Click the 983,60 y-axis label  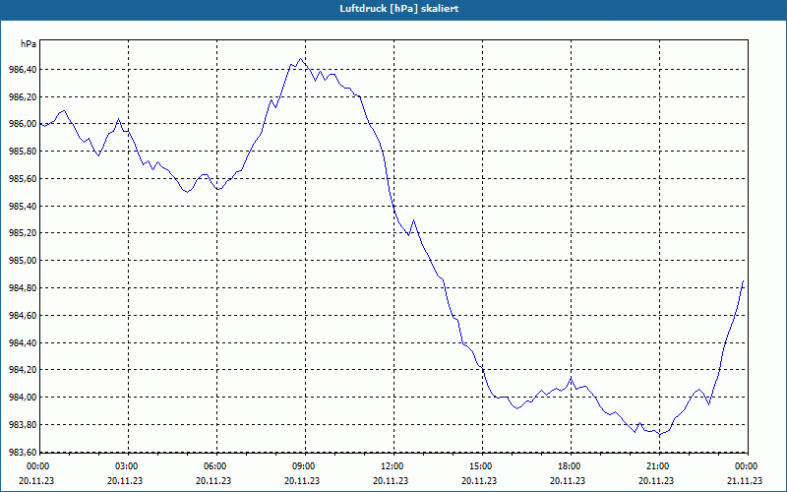pos(23,453)
